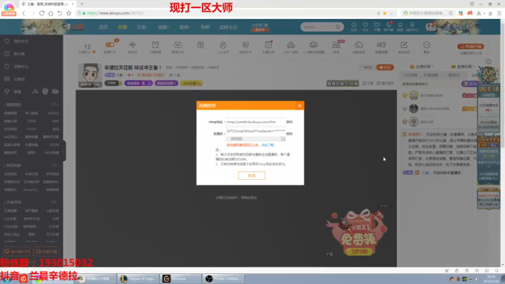Copy the rtmp address

[x=289, y=122]
